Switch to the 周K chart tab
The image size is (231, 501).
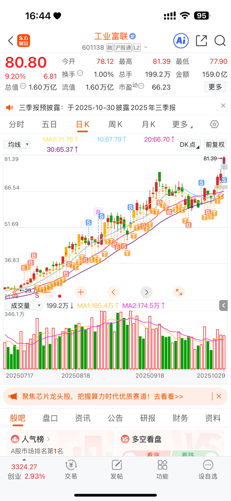coord(115,124)
